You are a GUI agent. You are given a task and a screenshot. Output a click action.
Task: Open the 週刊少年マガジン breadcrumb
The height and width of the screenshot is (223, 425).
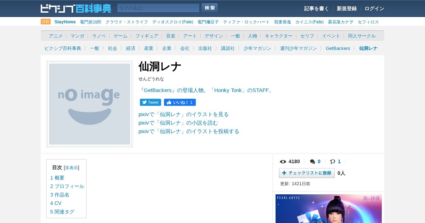coord(299,48)
